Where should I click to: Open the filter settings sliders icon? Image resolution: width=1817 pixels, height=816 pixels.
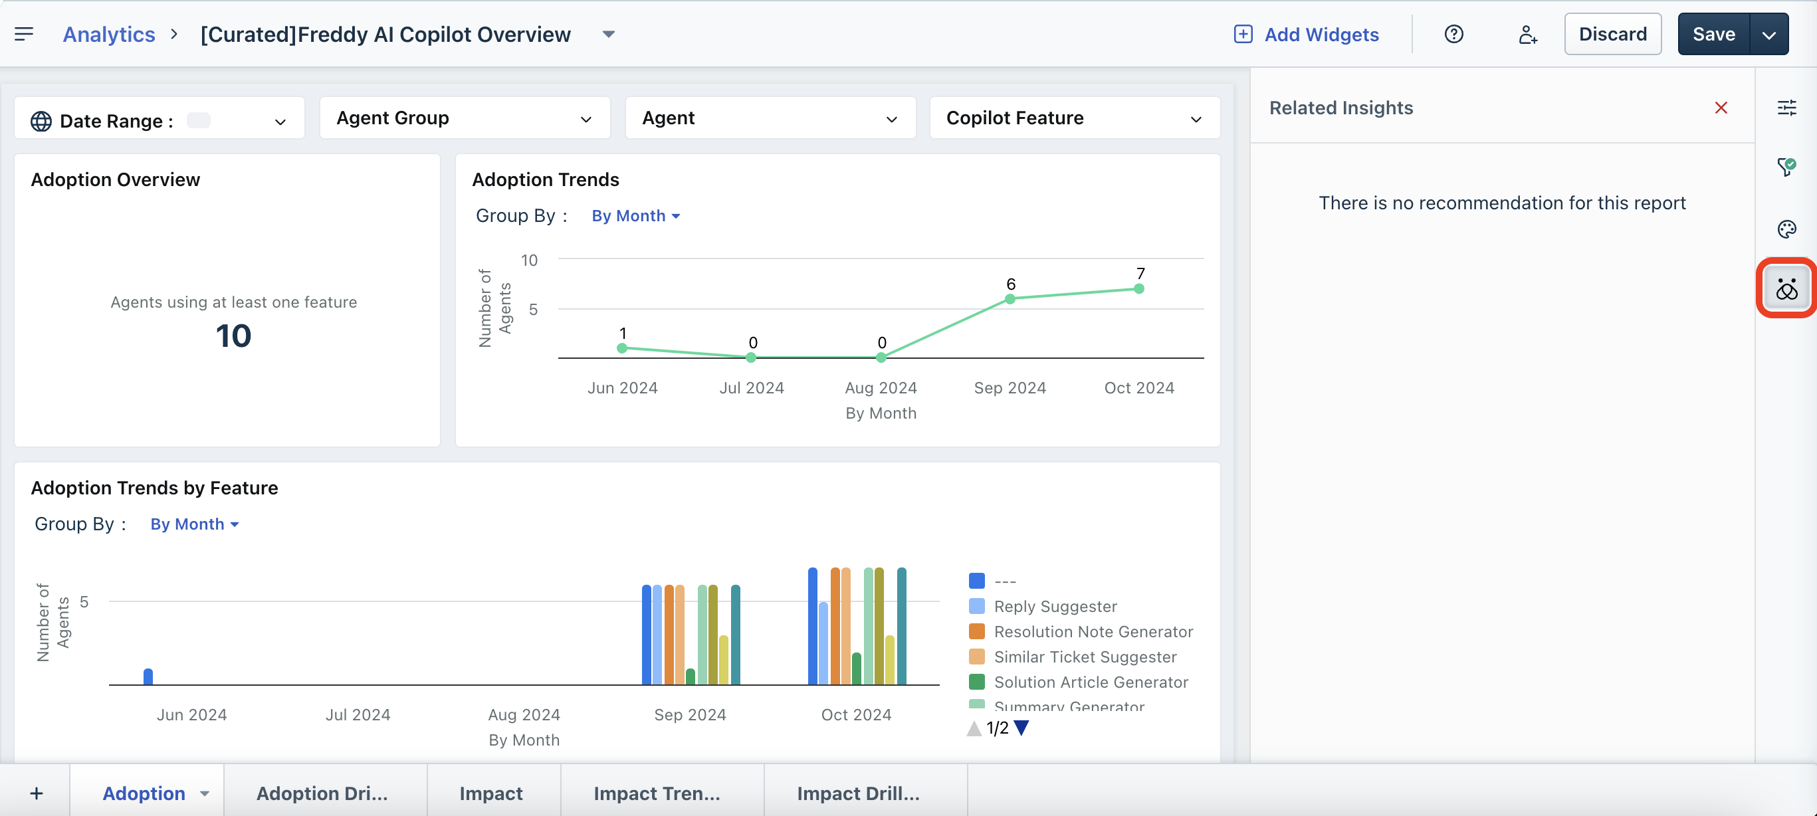coord(1786,108)
